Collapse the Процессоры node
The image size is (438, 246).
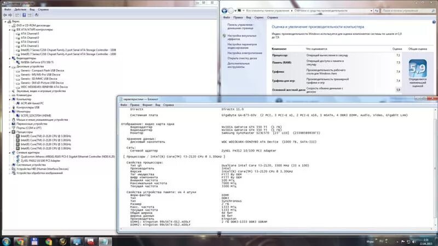[9, 132]
